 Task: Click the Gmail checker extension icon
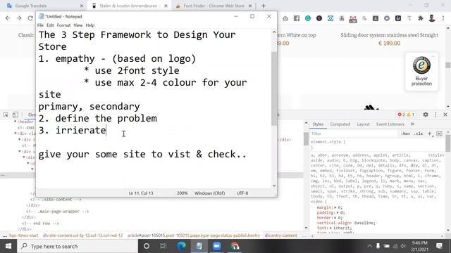(353, 19)
